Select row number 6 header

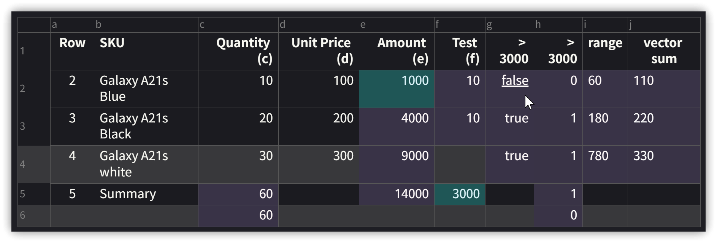pyautogui.click(x=34, y=216)
